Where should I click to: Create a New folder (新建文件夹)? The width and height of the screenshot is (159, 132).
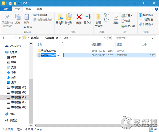[x=99, y=21]
